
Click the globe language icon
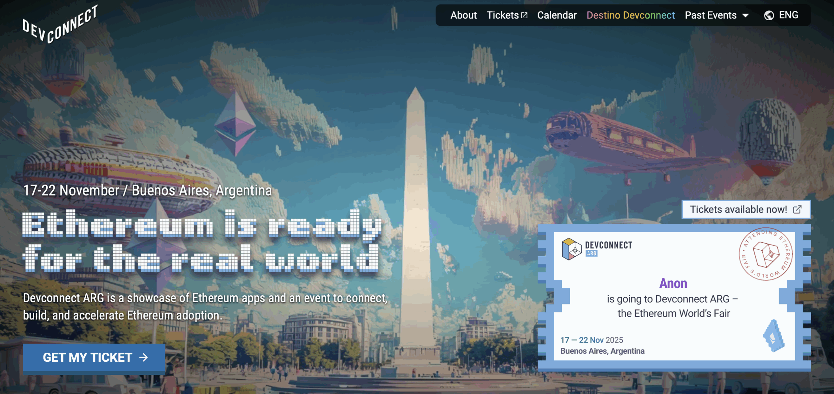(769, 15)
